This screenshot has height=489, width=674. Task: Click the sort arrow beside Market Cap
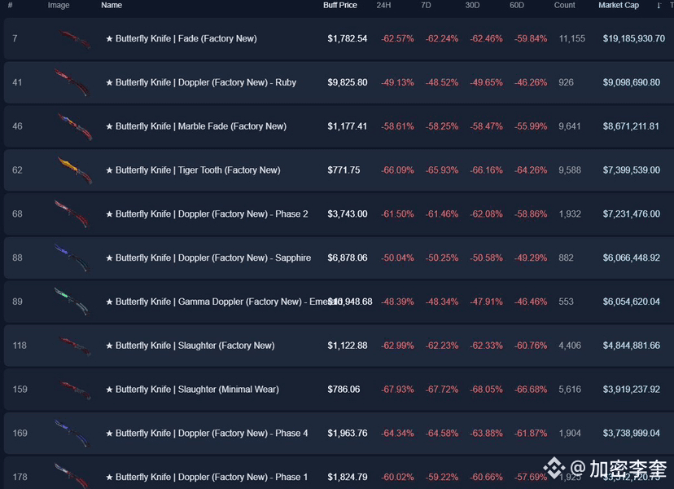tap(659, 6)
